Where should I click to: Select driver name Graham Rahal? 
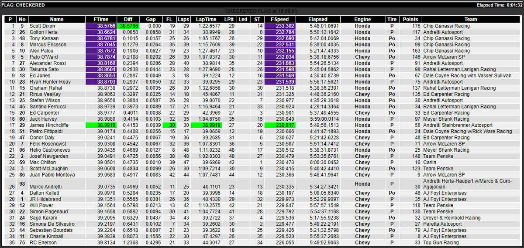pyautogui.click(x=44, y=88)
